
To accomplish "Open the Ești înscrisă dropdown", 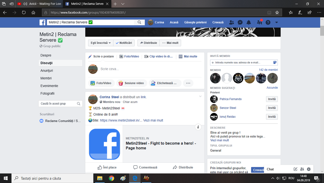I will [x=101, y=43].
